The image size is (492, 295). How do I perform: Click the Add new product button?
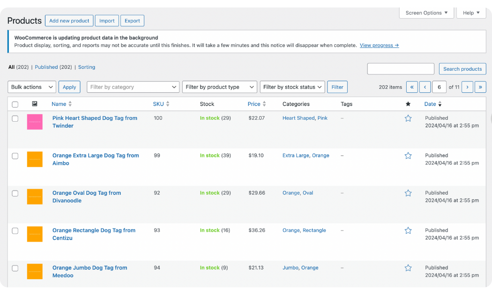pos(69,21)
